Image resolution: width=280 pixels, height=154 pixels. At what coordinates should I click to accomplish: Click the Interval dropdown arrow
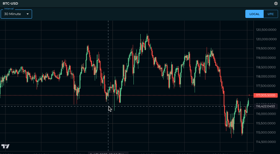point(28,14)
